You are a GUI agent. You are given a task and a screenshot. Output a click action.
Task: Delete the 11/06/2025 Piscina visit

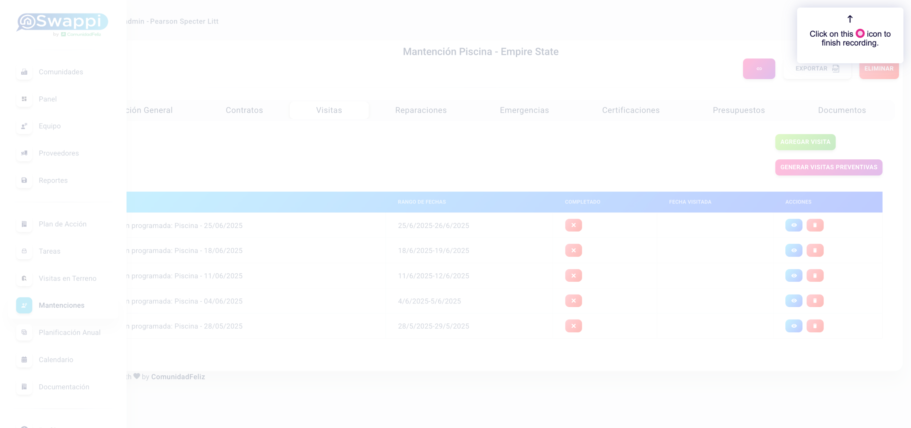pos(815,276)
